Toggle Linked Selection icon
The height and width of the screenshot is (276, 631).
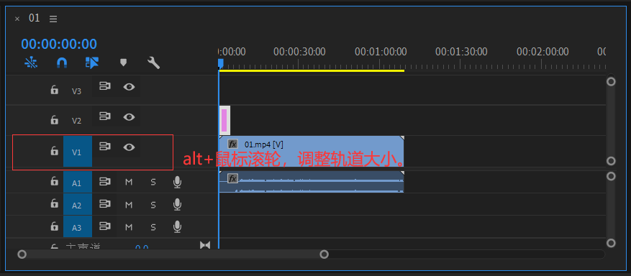click(x=92, y=63)
